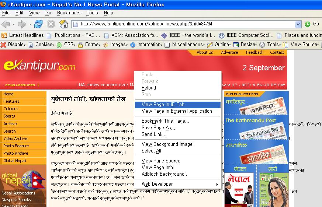Select View Page in IE Tab
This screenshot has width=322, height=207.
pyautogui.click(x=163, y=105)
